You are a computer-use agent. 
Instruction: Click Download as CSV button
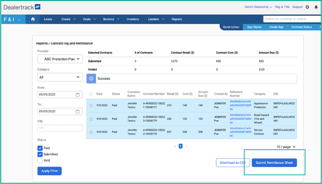coord(233,162)
